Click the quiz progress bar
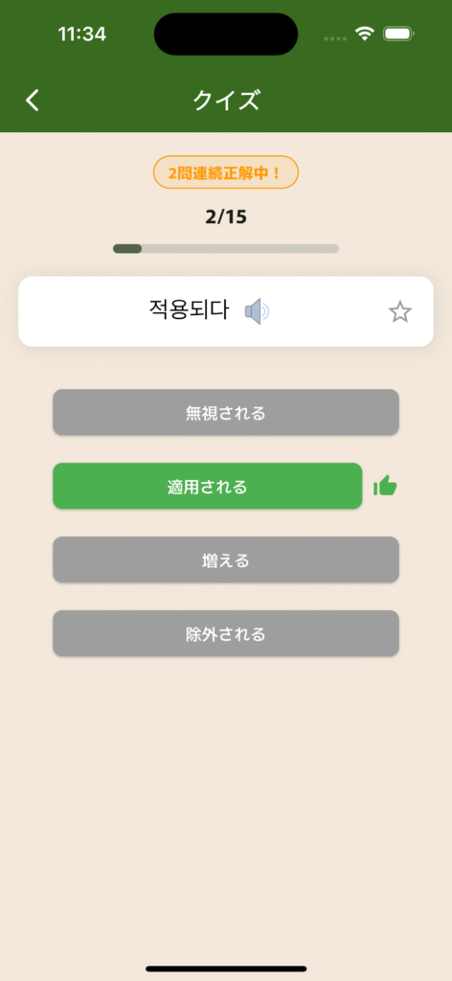Viewport: 452px width, 981px height. (226, 248)
